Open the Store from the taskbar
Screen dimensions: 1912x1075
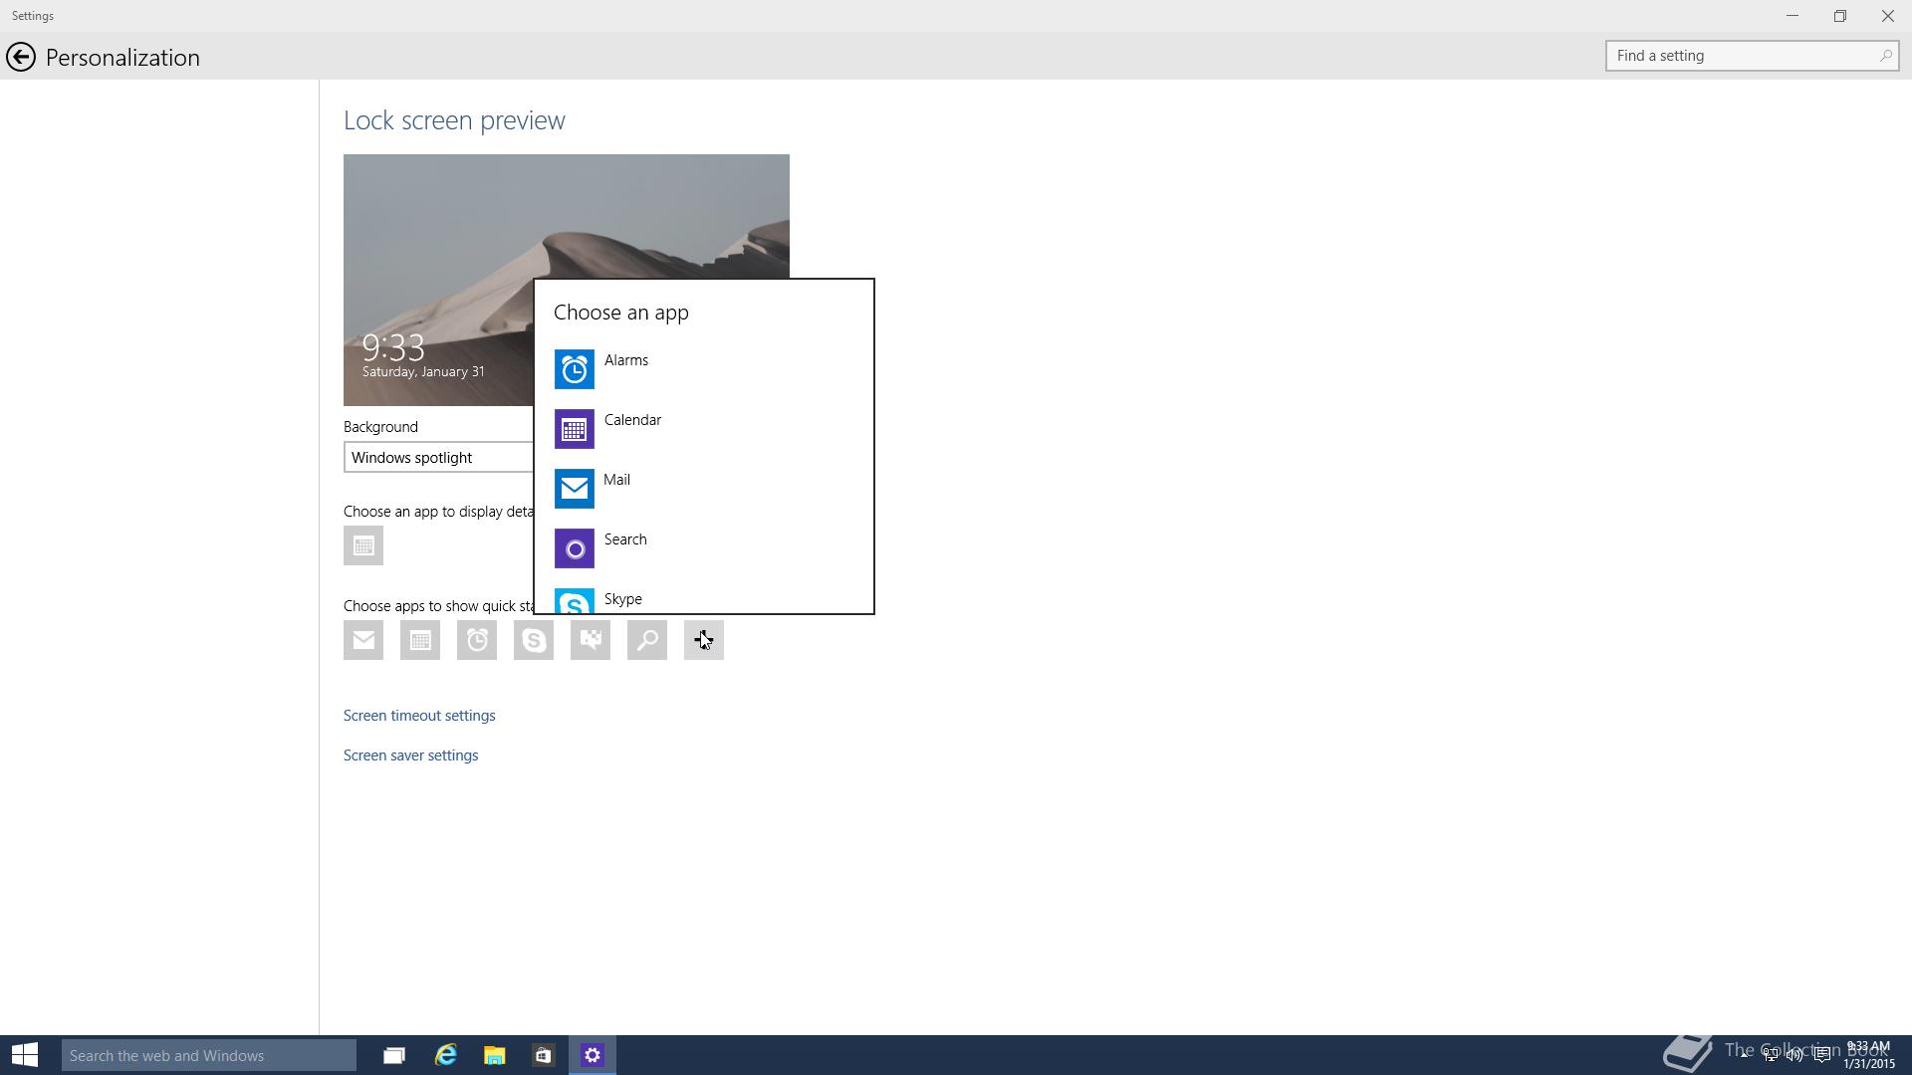(x=543, y=1055)
